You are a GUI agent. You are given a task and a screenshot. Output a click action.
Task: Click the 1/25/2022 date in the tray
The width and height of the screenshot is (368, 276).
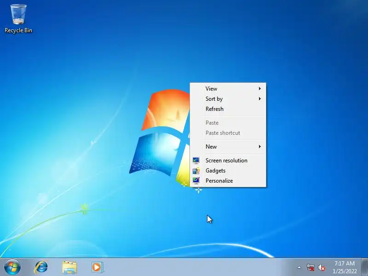coord(345,271)
